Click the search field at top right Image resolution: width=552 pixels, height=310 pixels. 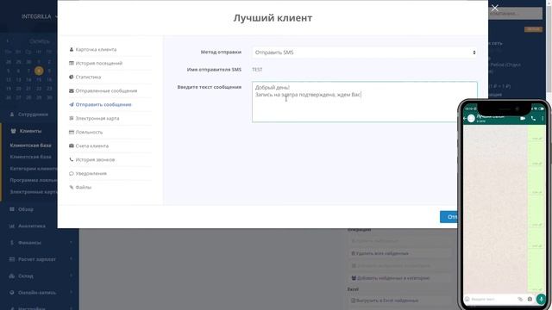[x=516, y=14]
